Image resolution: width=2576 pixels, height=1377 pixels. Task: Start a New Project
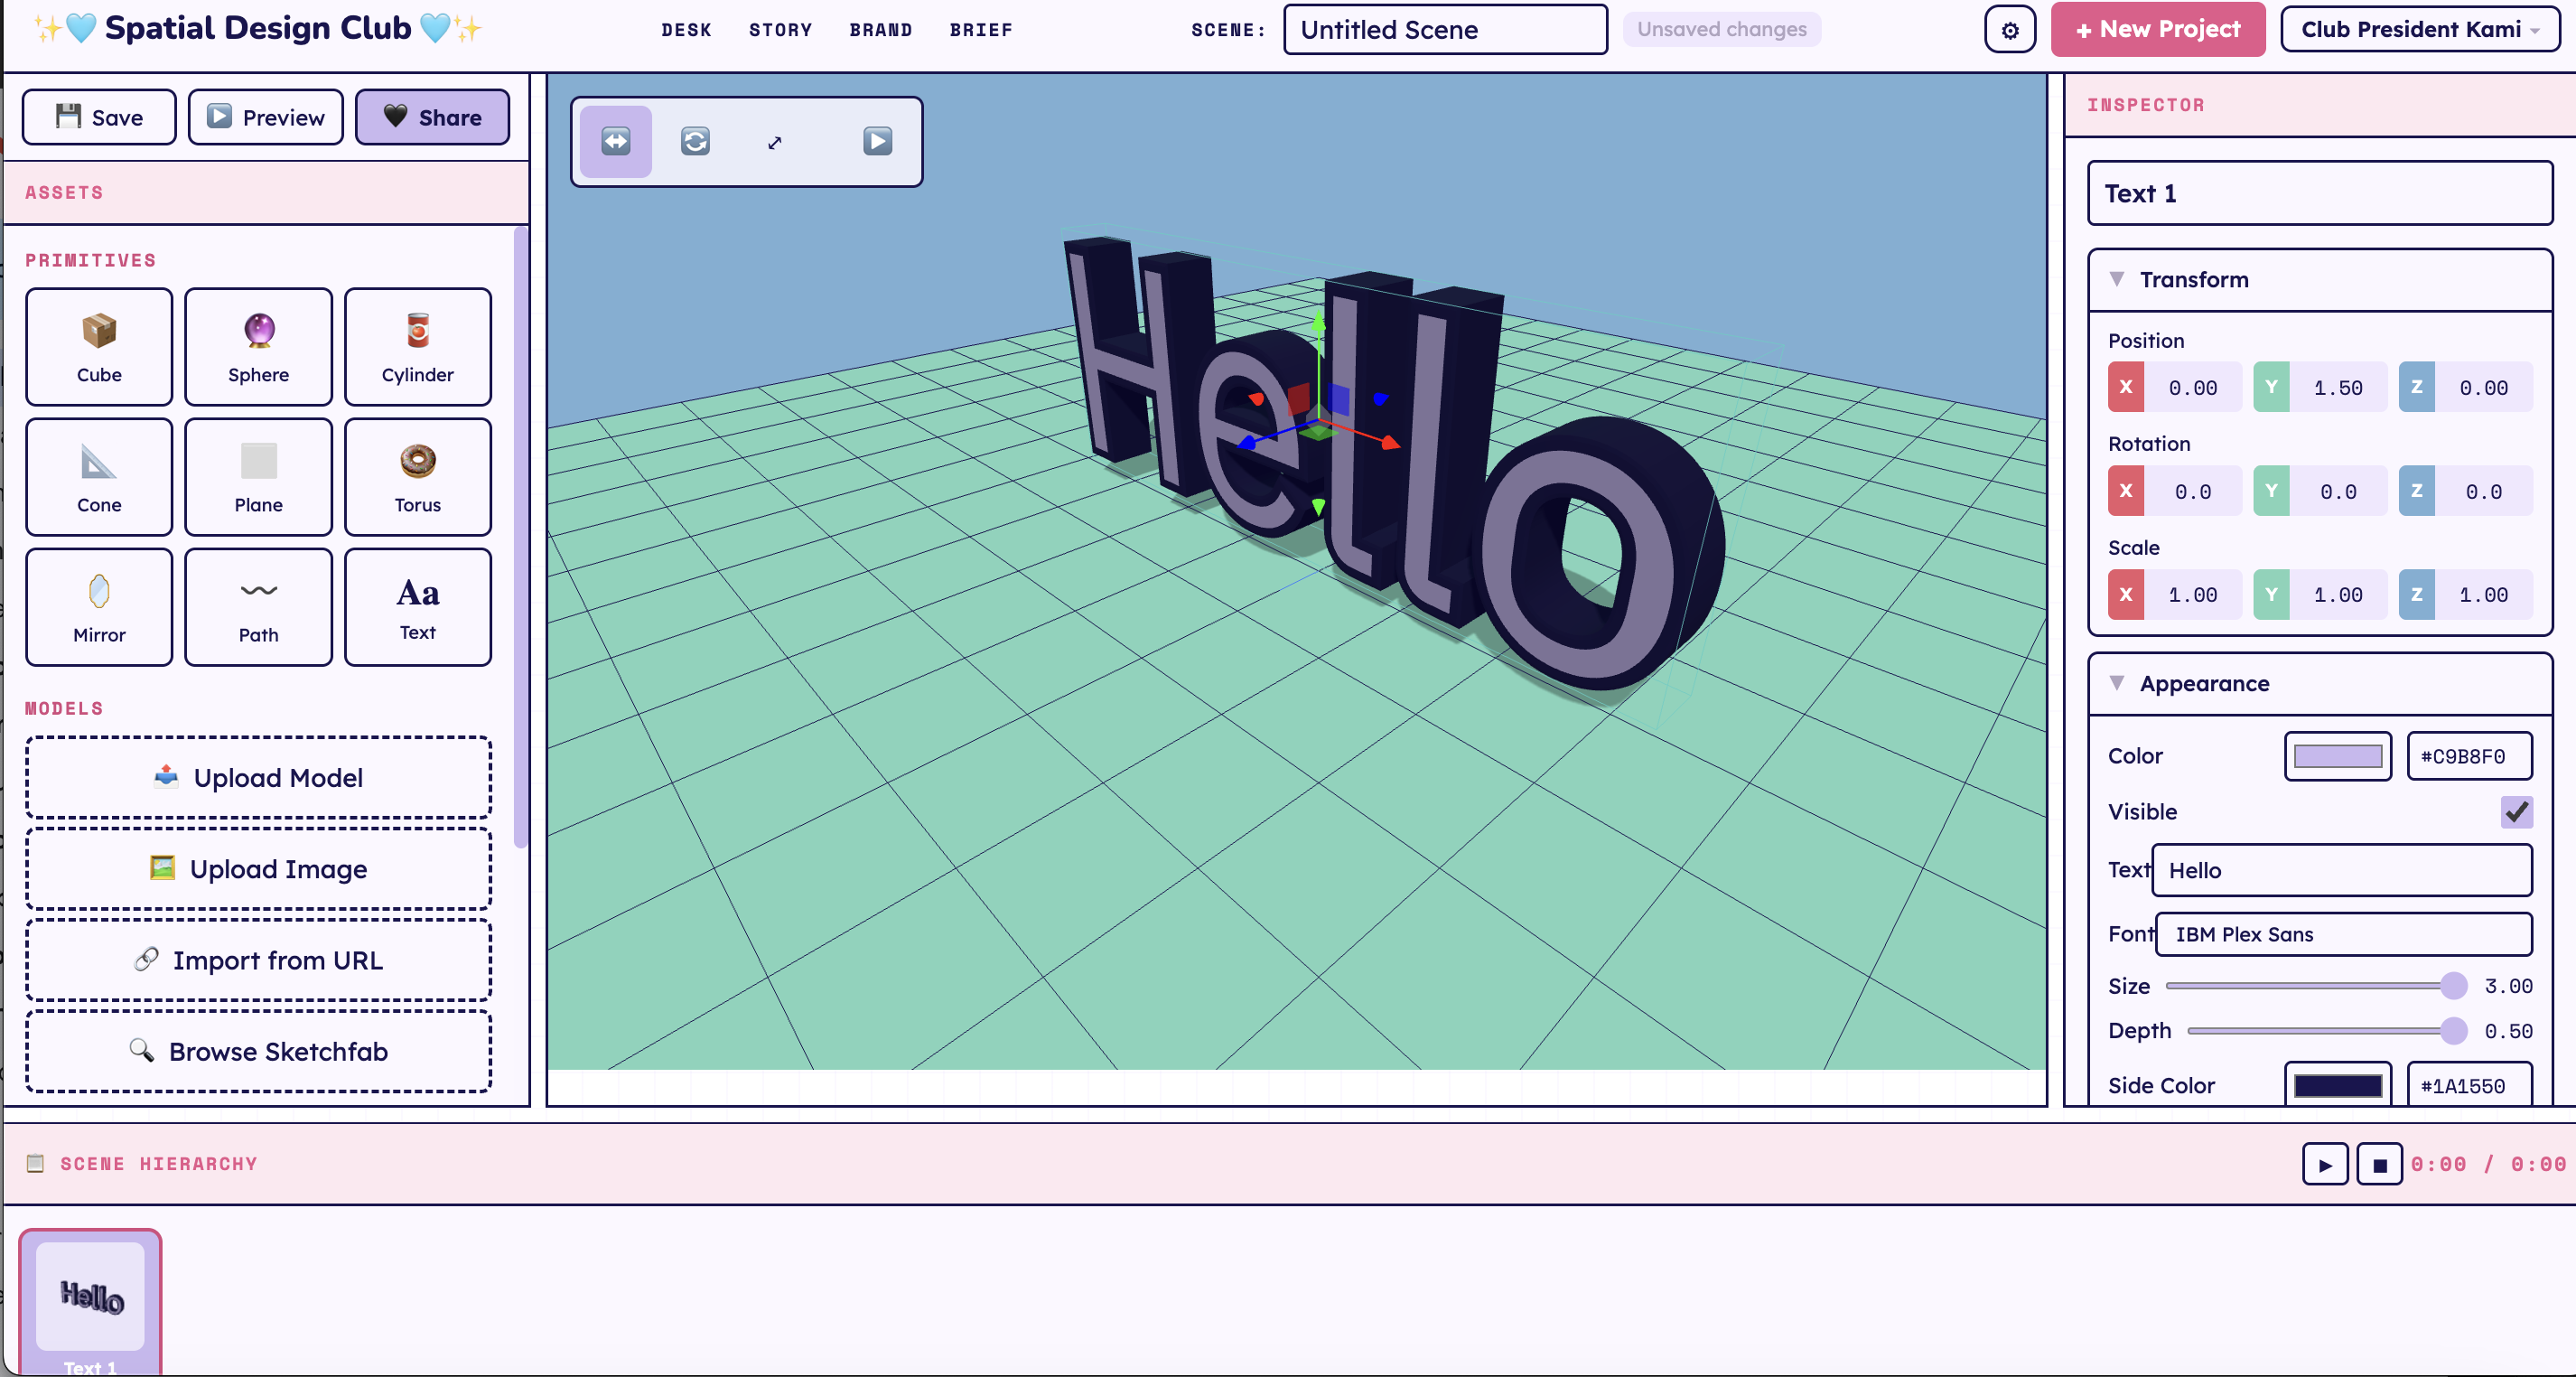tap(2157, 29)
